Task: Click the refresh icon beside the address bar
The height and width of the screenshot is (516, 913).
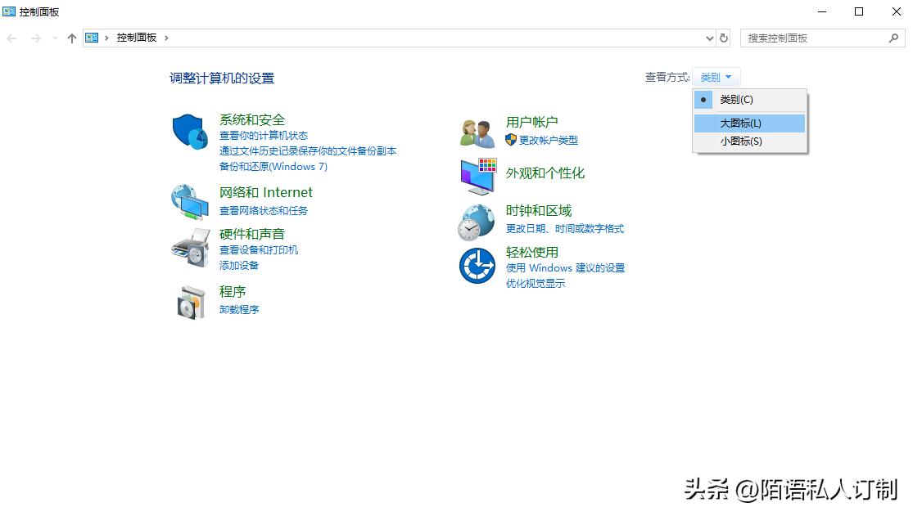Action: pyautogui.click(x=722, y=38)
